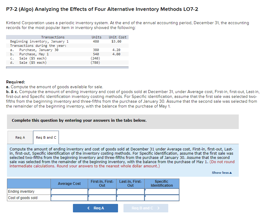The image size is (266, 216).
Task: Click the Specific Identification column header
Action: [x=162, y=183]
